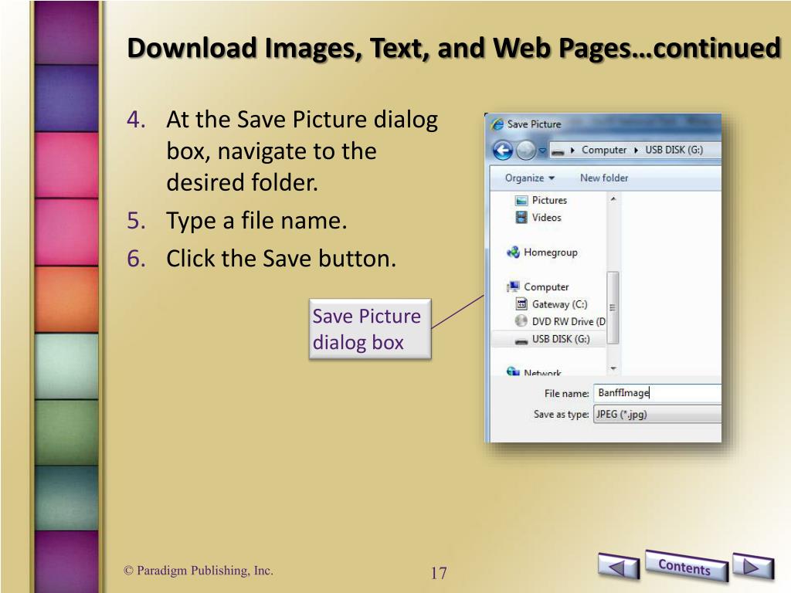Expand the arrow before USB DISK breadcrumb
The height and width of the screenshot is (593, 791).
[637, 151]
